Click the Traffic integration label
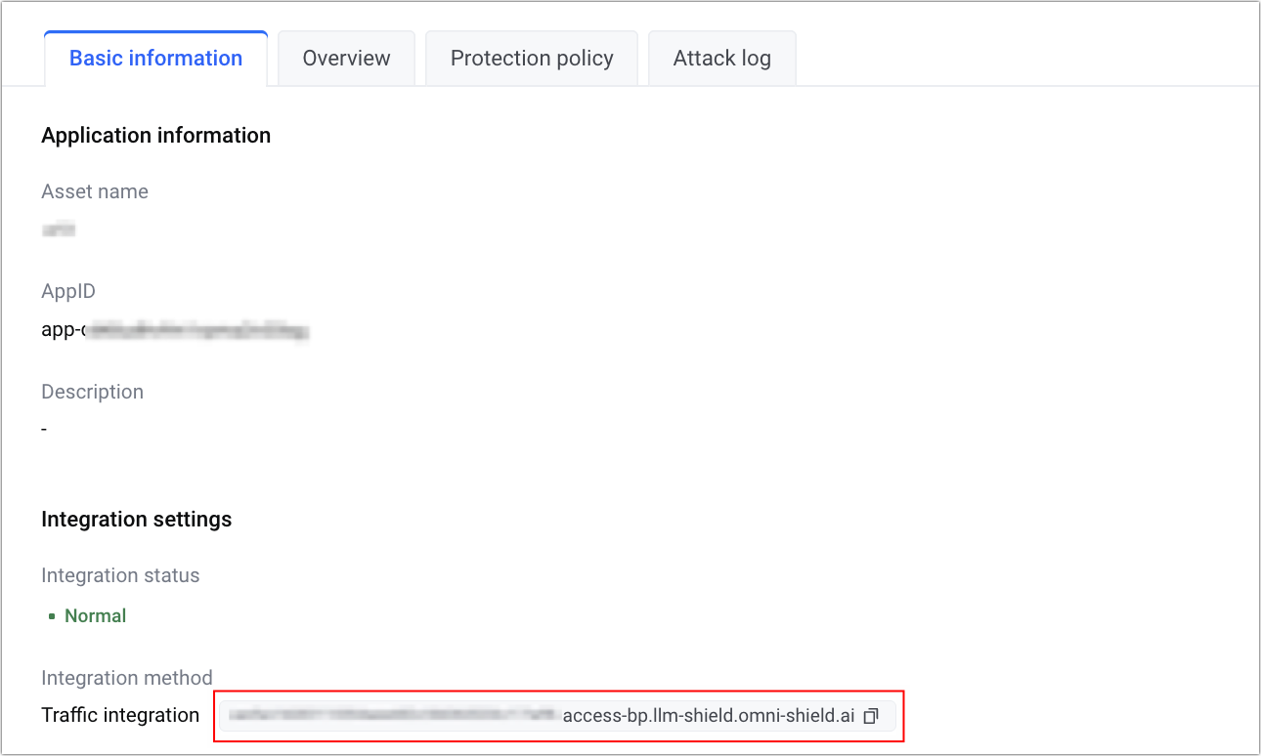This screenshot has height=756, width=1261. click(x=120, y=716)
